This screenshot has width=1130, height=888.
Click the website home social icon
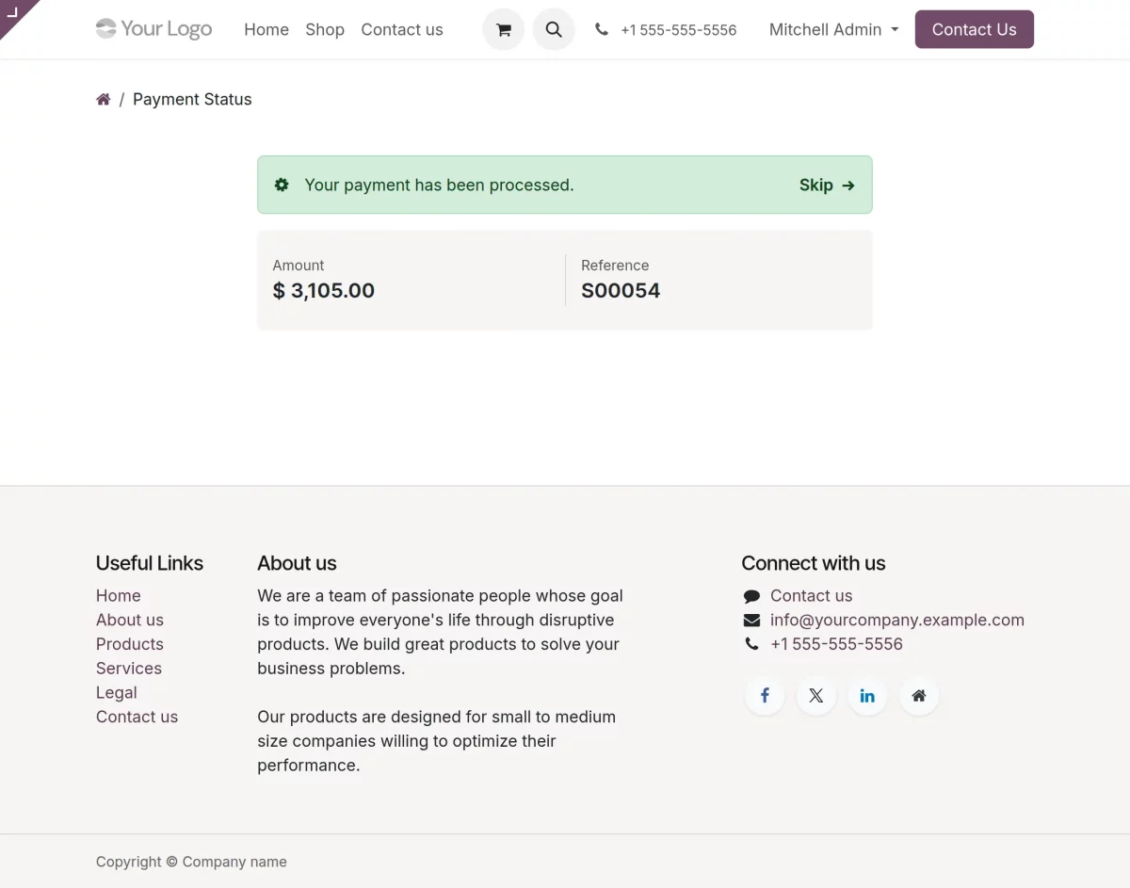pyautogui.click(x=919, y=696)
